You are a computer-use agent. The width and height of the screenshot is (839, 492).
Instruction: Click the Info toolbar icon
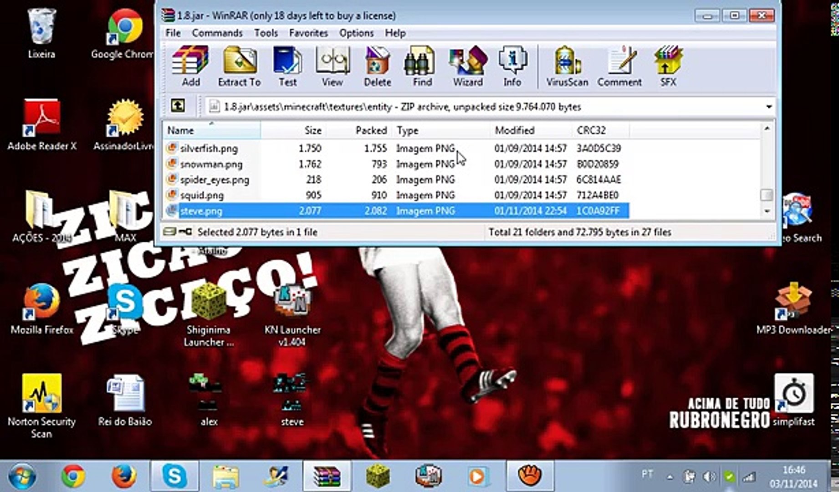(512, 67)
